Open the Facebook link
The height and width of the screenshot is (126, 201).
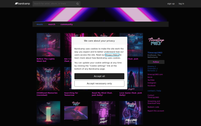[x=151, y=86]
